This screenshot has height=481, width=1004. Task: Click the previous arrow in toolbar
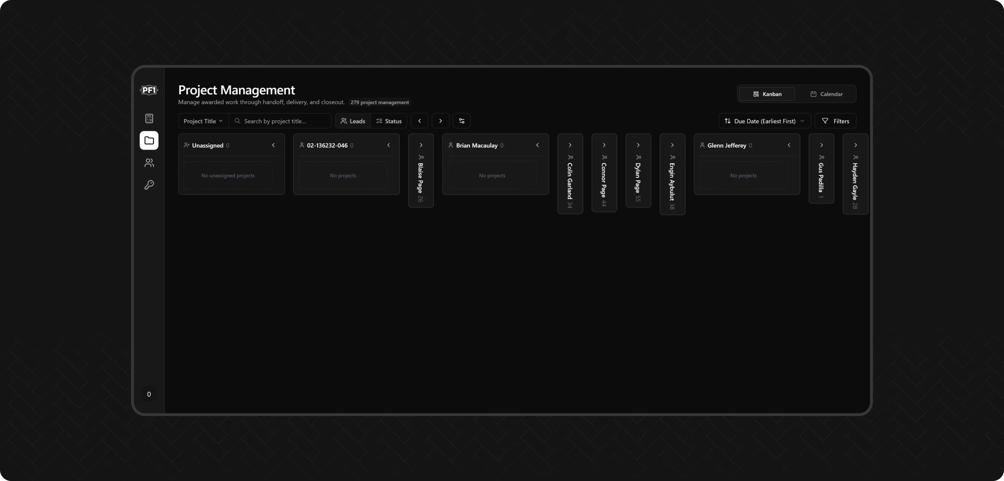tap(419, 121)
